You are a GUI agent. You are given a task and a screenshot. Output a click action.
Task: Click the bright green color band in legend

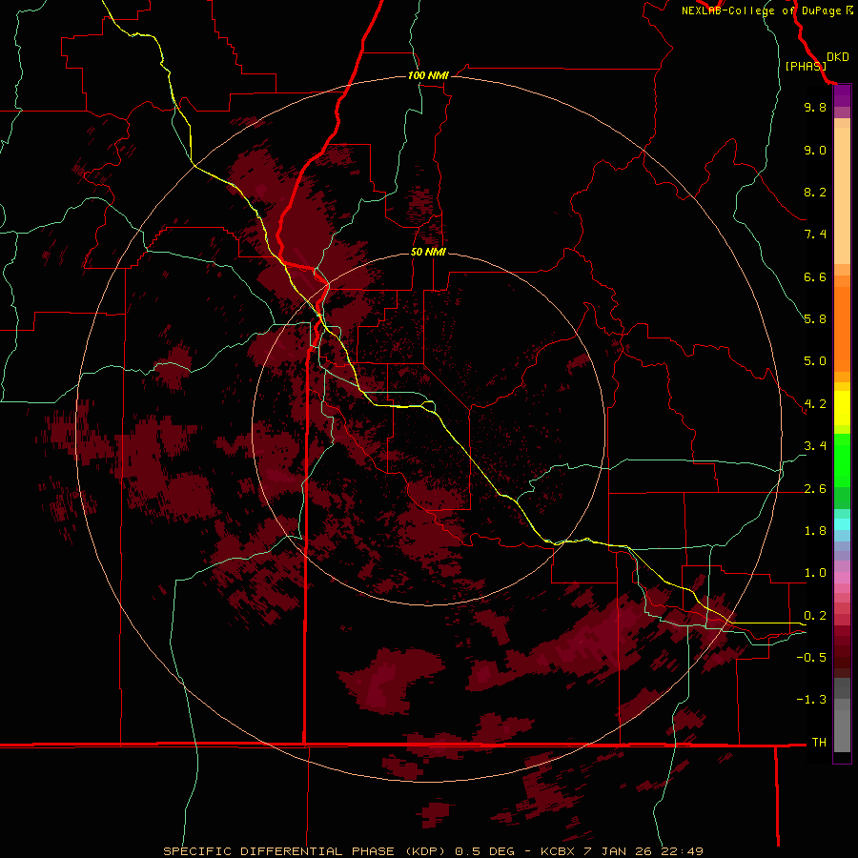(x=842, y=460)
